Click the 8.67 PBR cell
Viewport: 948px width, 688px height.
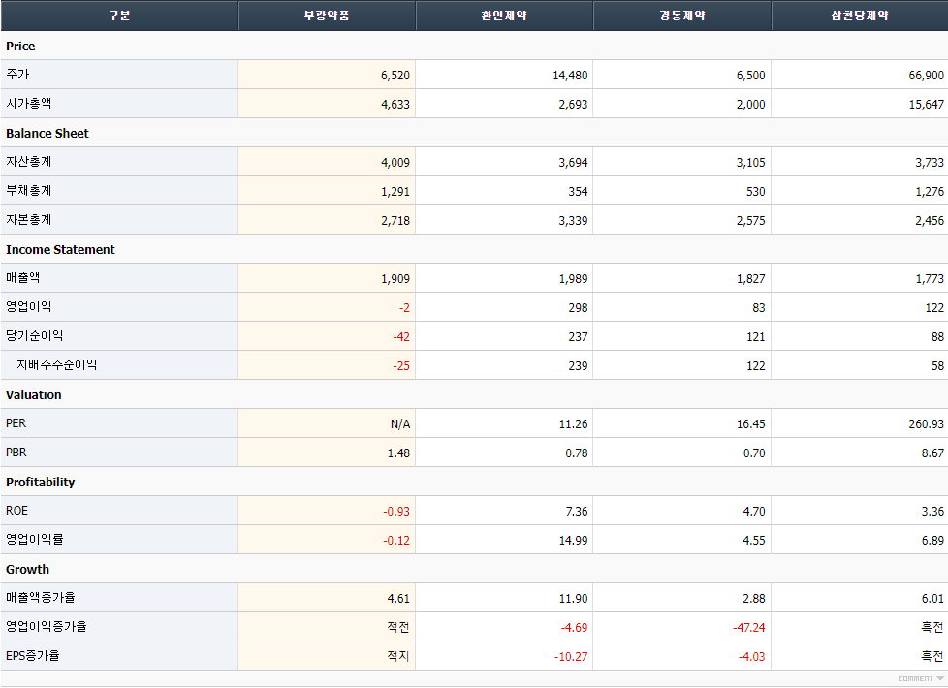(x=860, y=453)
